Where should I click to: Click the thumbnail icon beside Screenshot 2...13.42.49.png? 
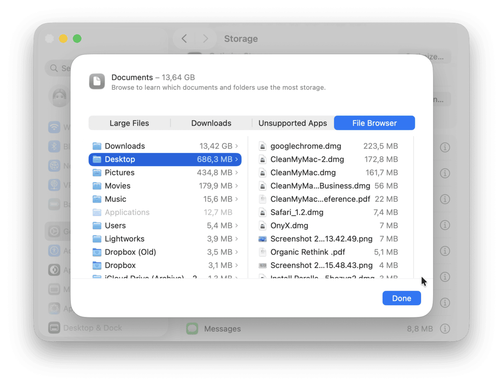263,238
